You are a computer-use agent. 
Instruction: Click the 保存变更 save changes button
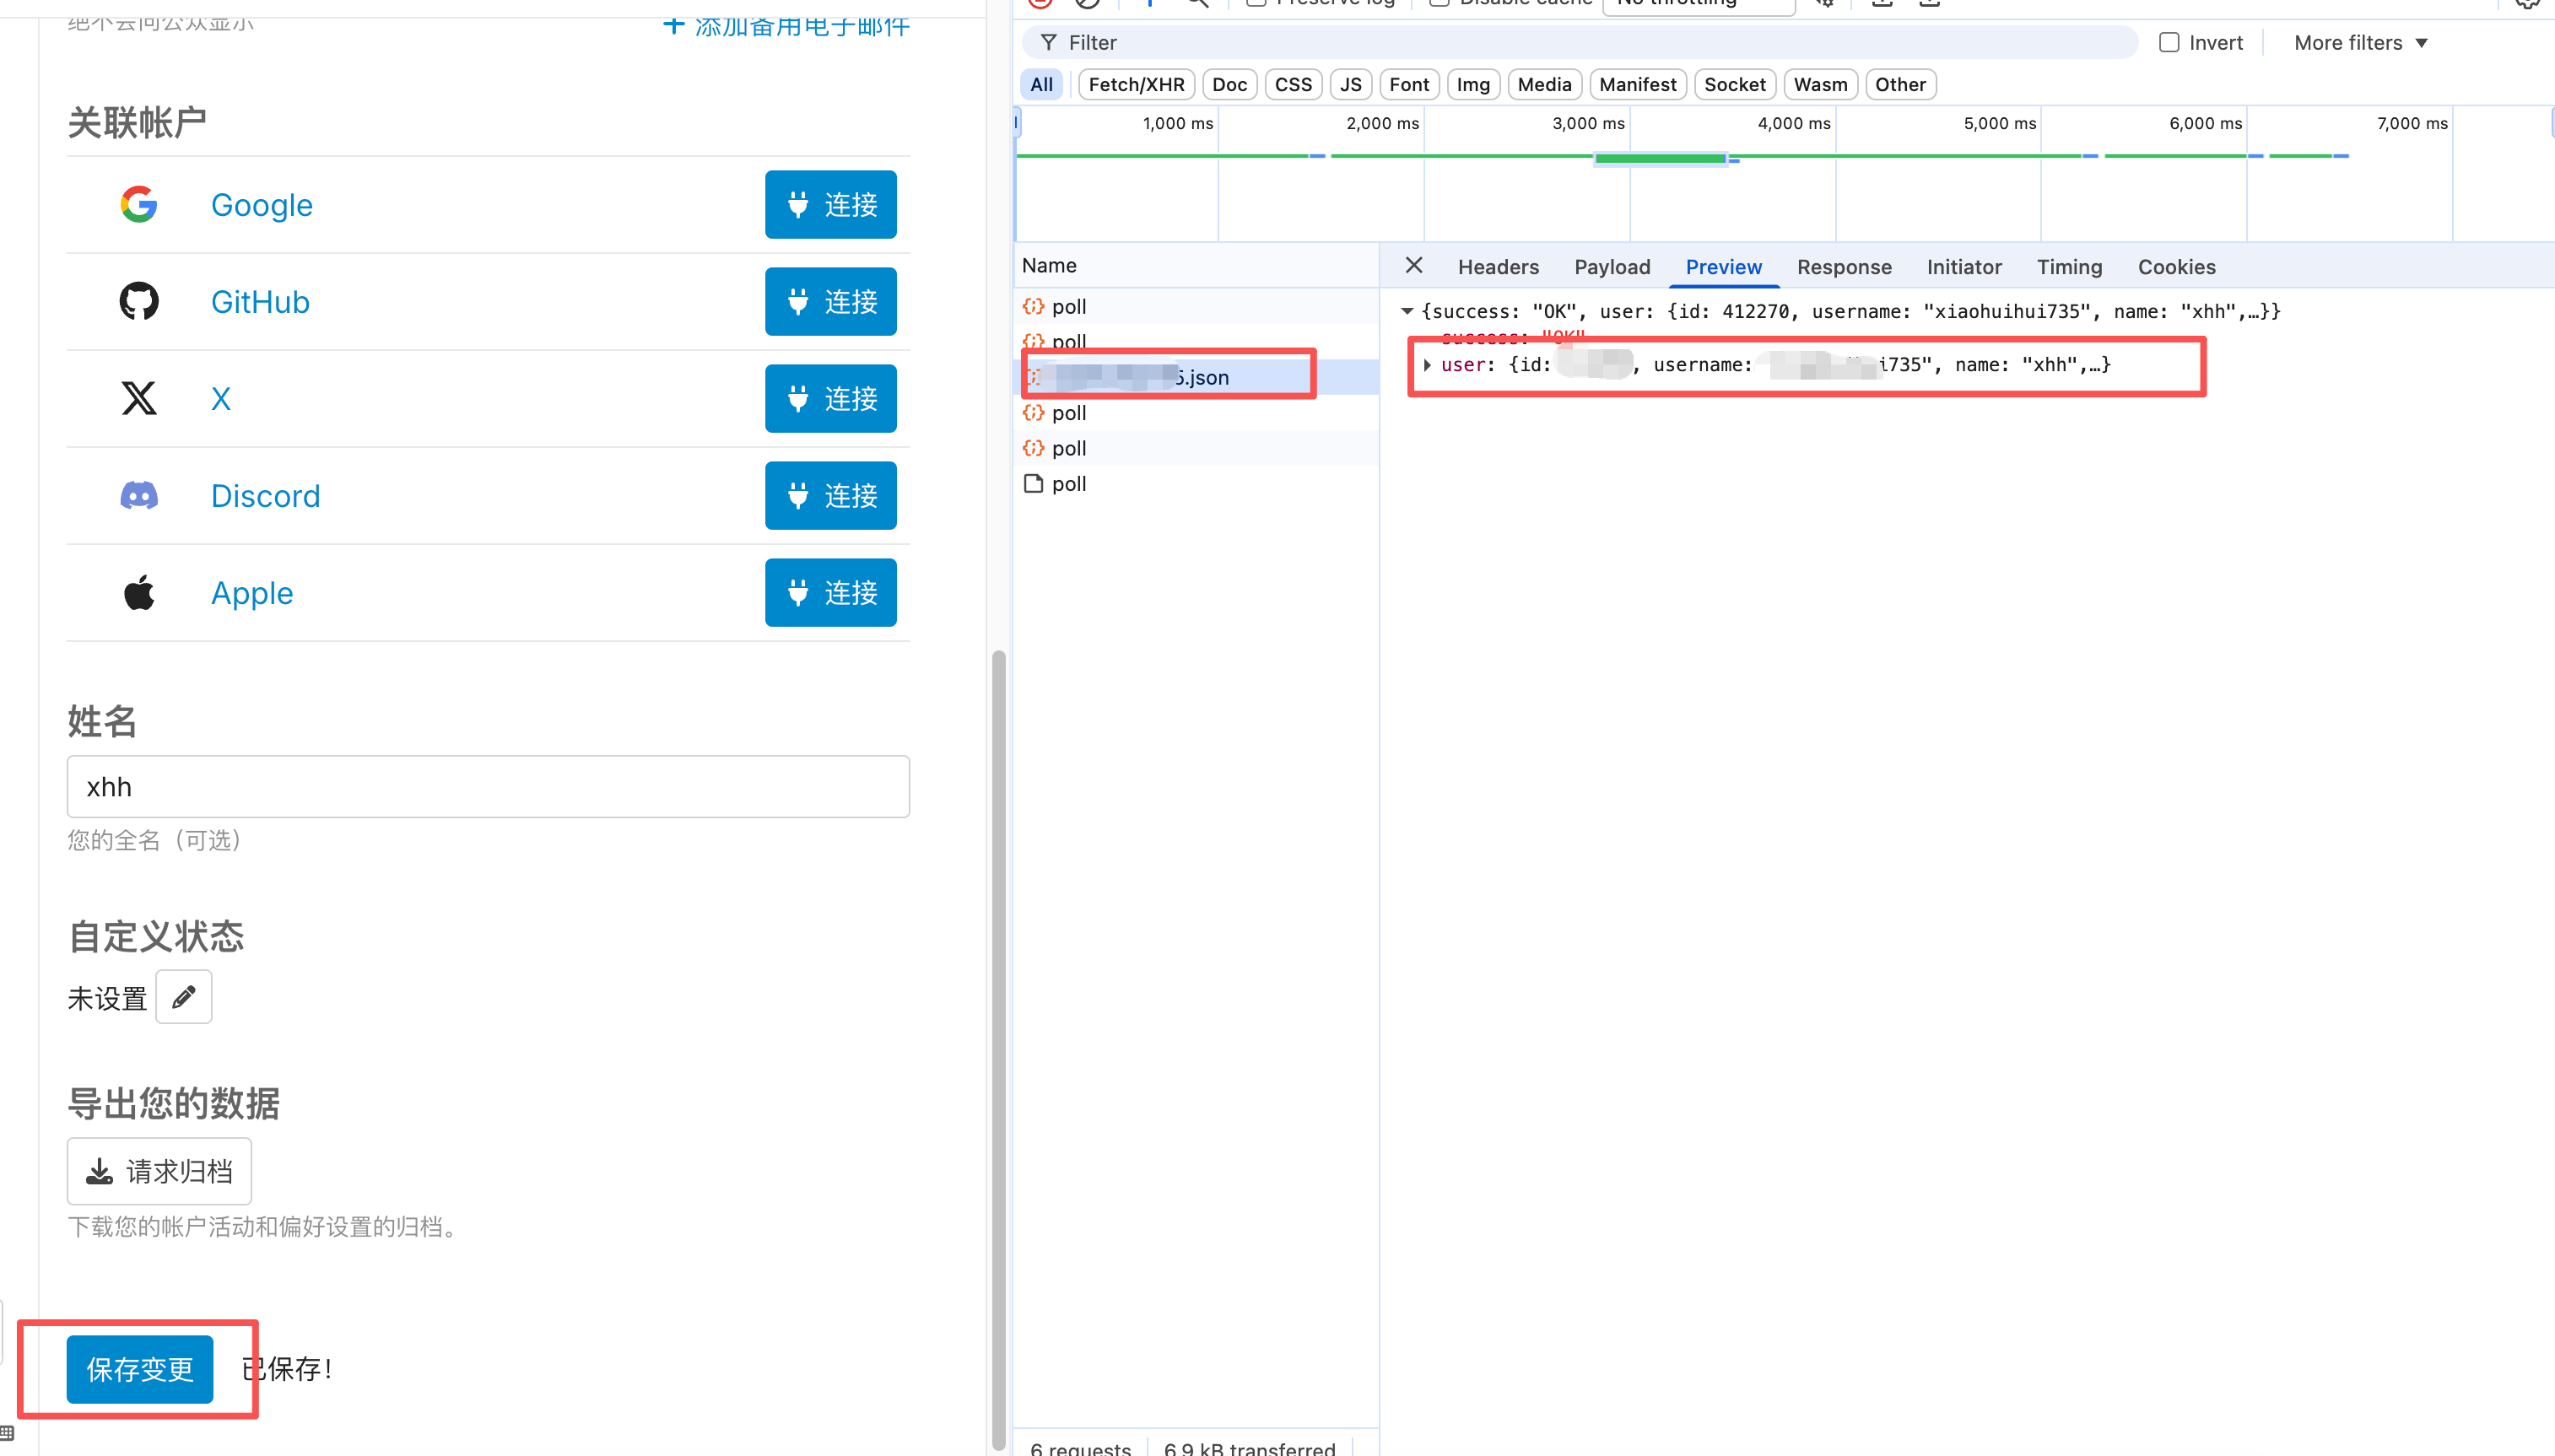(x=139, y=1368)
